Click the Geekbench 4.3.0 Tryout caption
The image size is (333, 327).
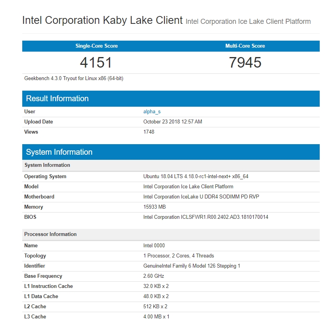tap(72, 78)
